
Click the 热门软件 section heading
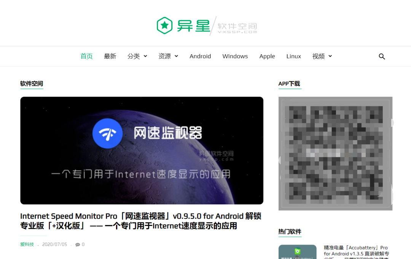click(290, 232)
